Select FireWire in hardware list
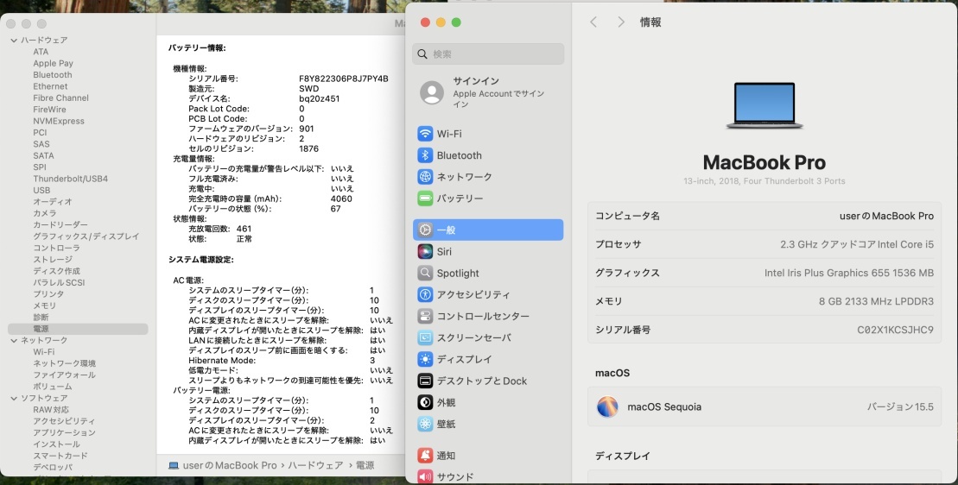The height and width of the screenshot is (485, 958). 49,110
